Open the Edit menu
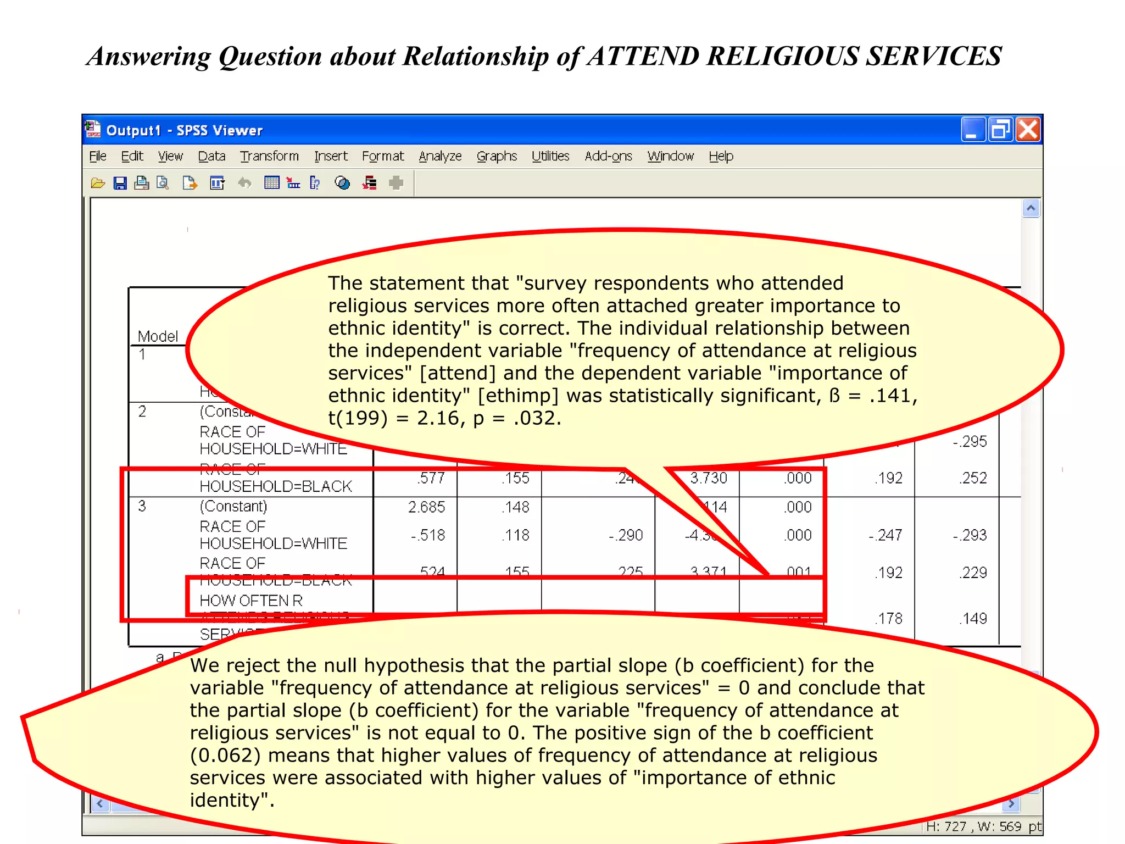The height and width of the screenshot is (844, 1125). click(x=132, y=156)
